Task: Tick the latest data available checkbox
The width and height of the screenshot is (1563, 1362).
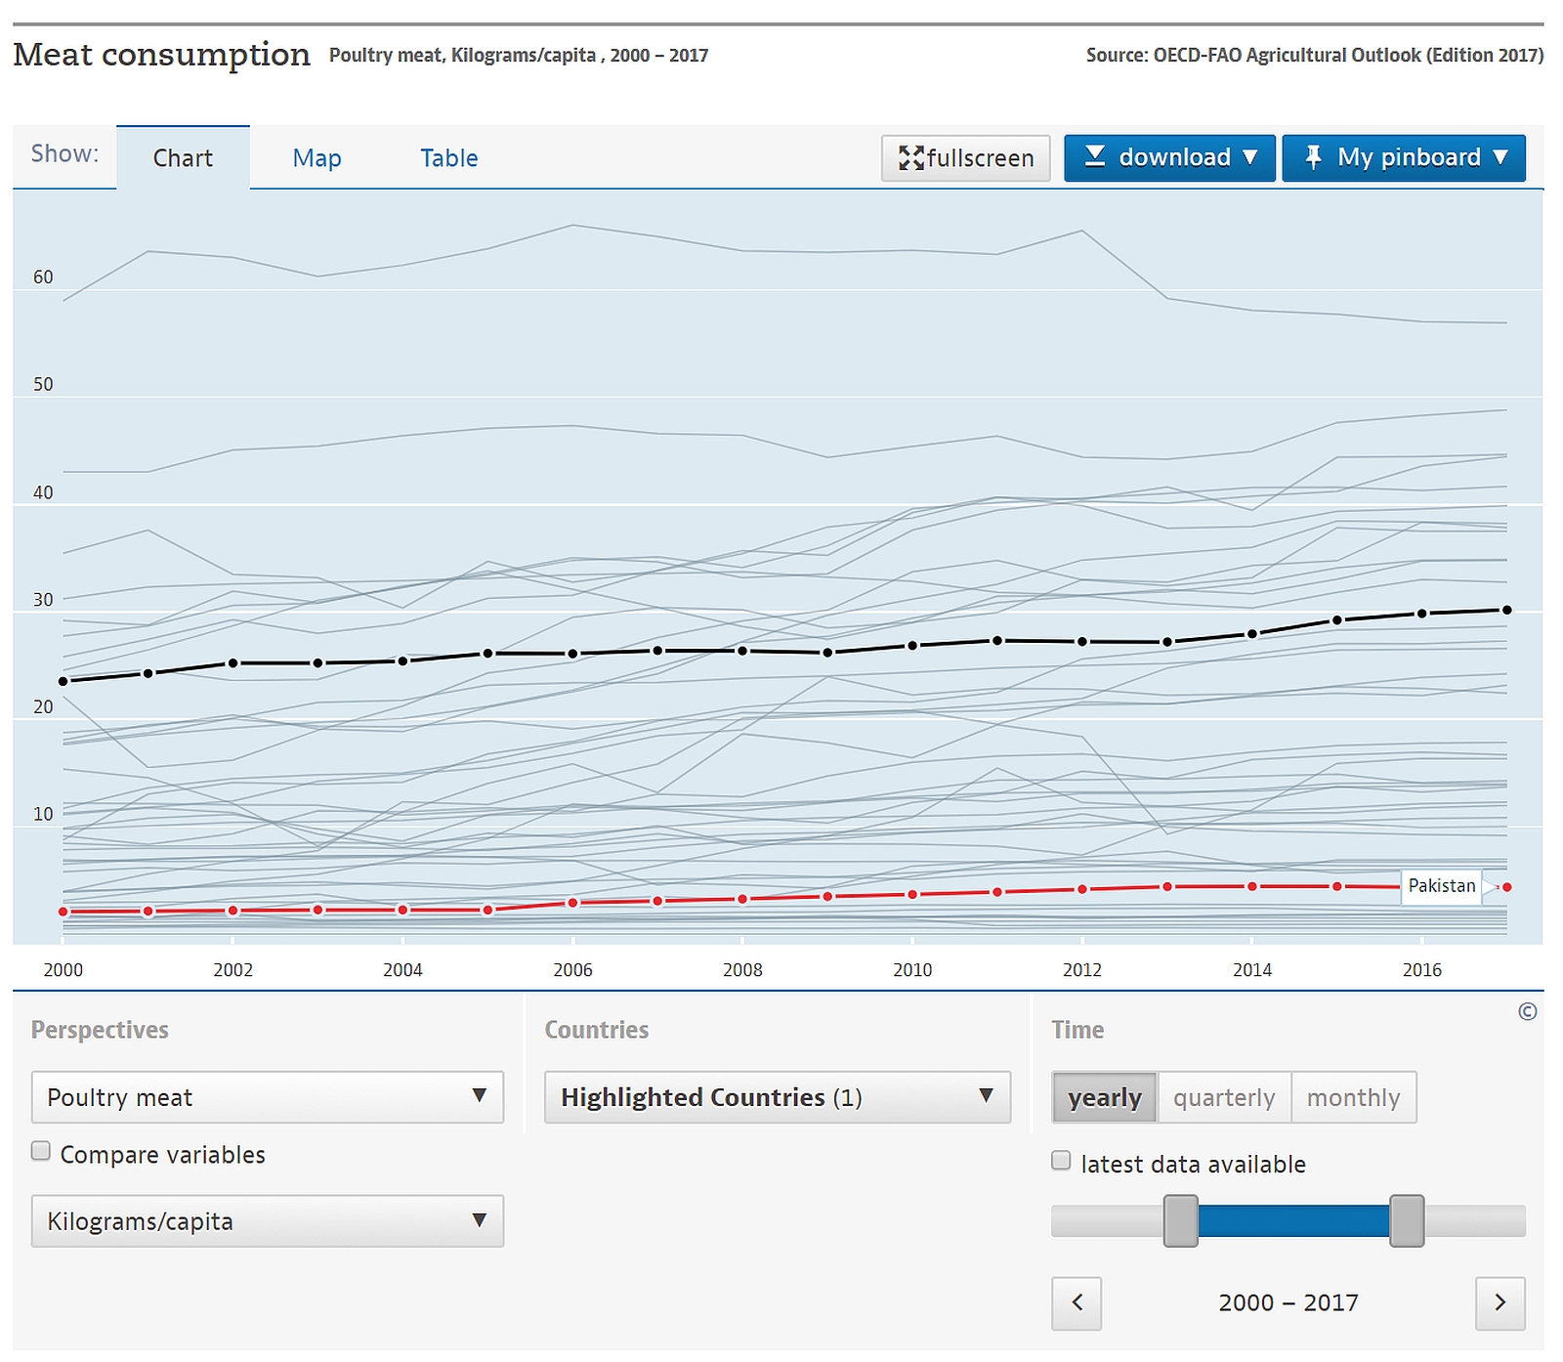Action: pos(1061,1161)
